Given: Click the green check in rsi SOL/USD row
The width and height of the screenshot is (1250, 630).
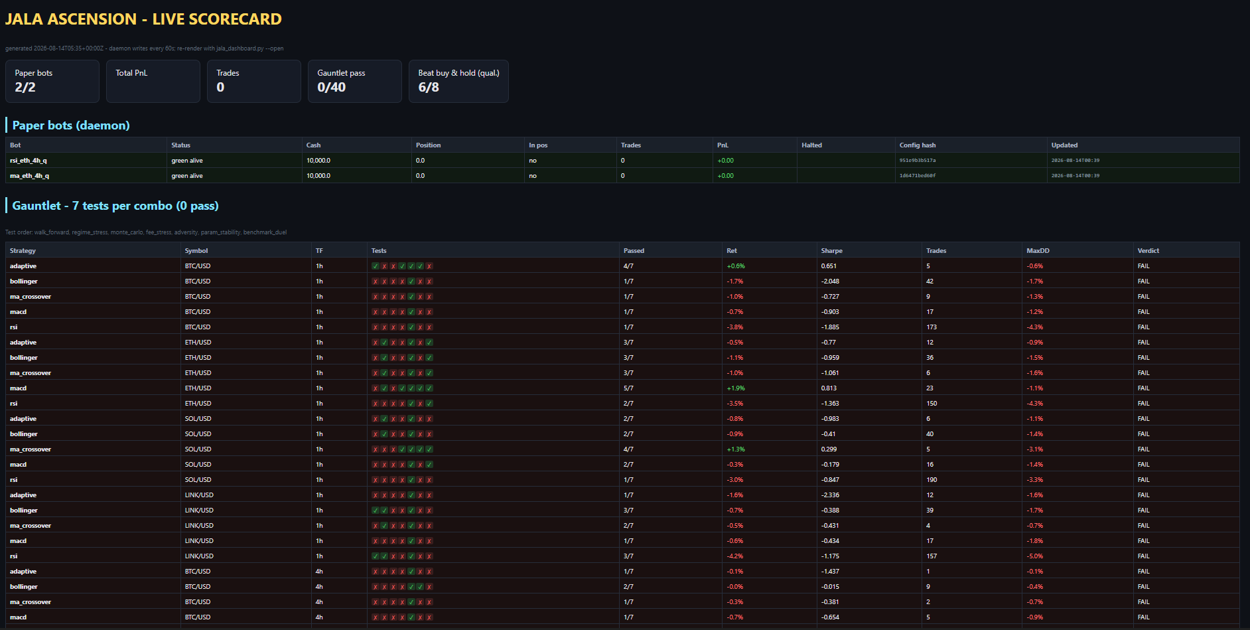Looking at the screenshot, I should tap(411, 479).
